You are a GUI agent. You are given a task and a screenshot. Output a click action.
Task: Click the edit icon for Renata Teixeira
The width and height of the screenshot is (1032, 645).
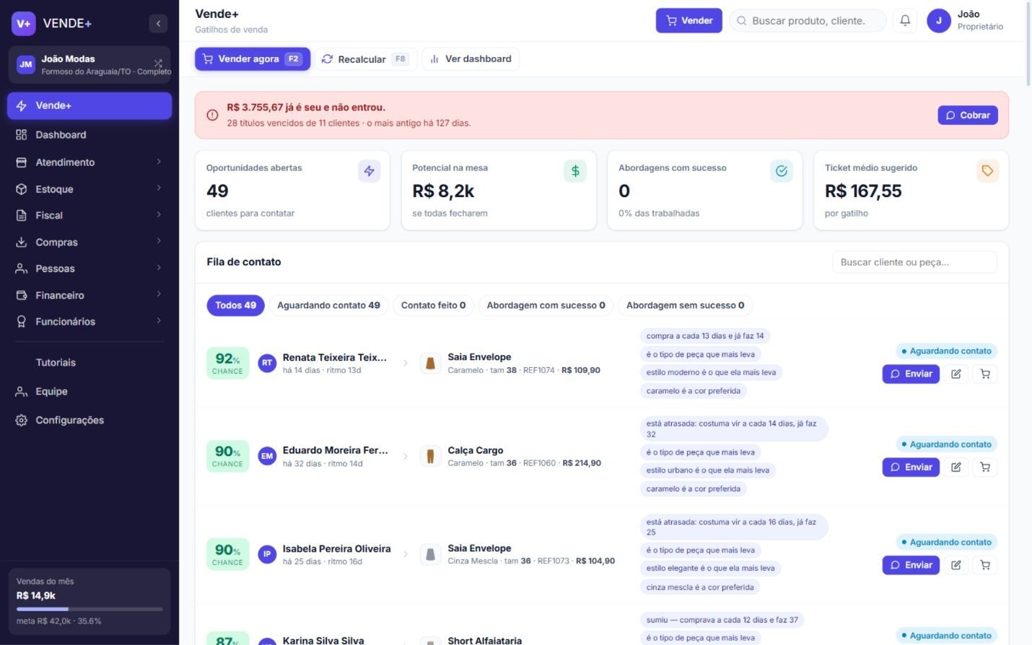coord(956,374)
